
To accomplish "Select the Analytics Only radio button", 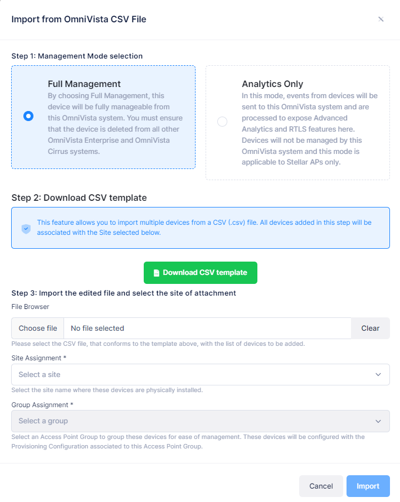I will tap(222, 122).
